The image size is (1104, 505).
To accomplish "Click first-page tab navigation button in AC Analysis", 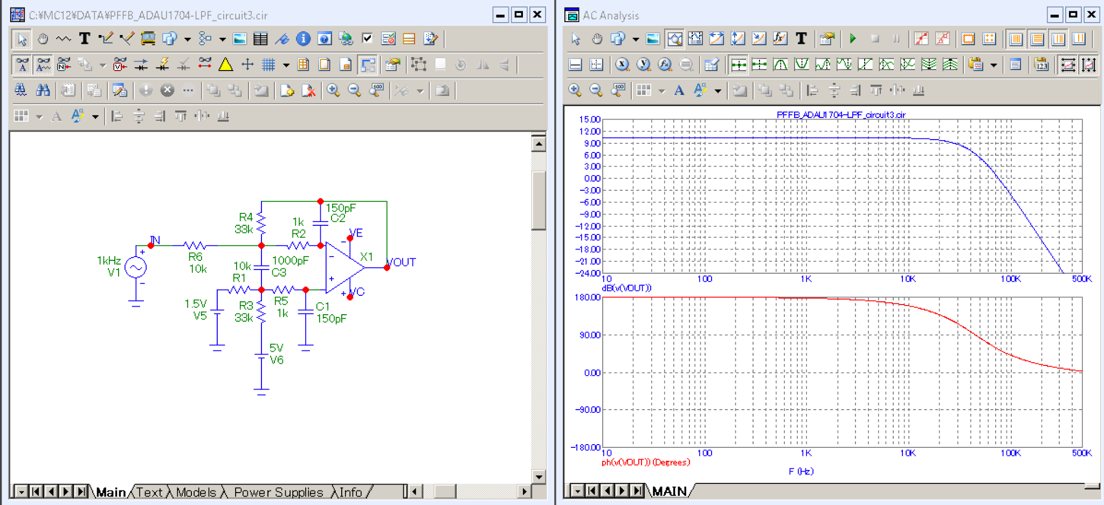I will pyautogui.click(x=592, y=490).
